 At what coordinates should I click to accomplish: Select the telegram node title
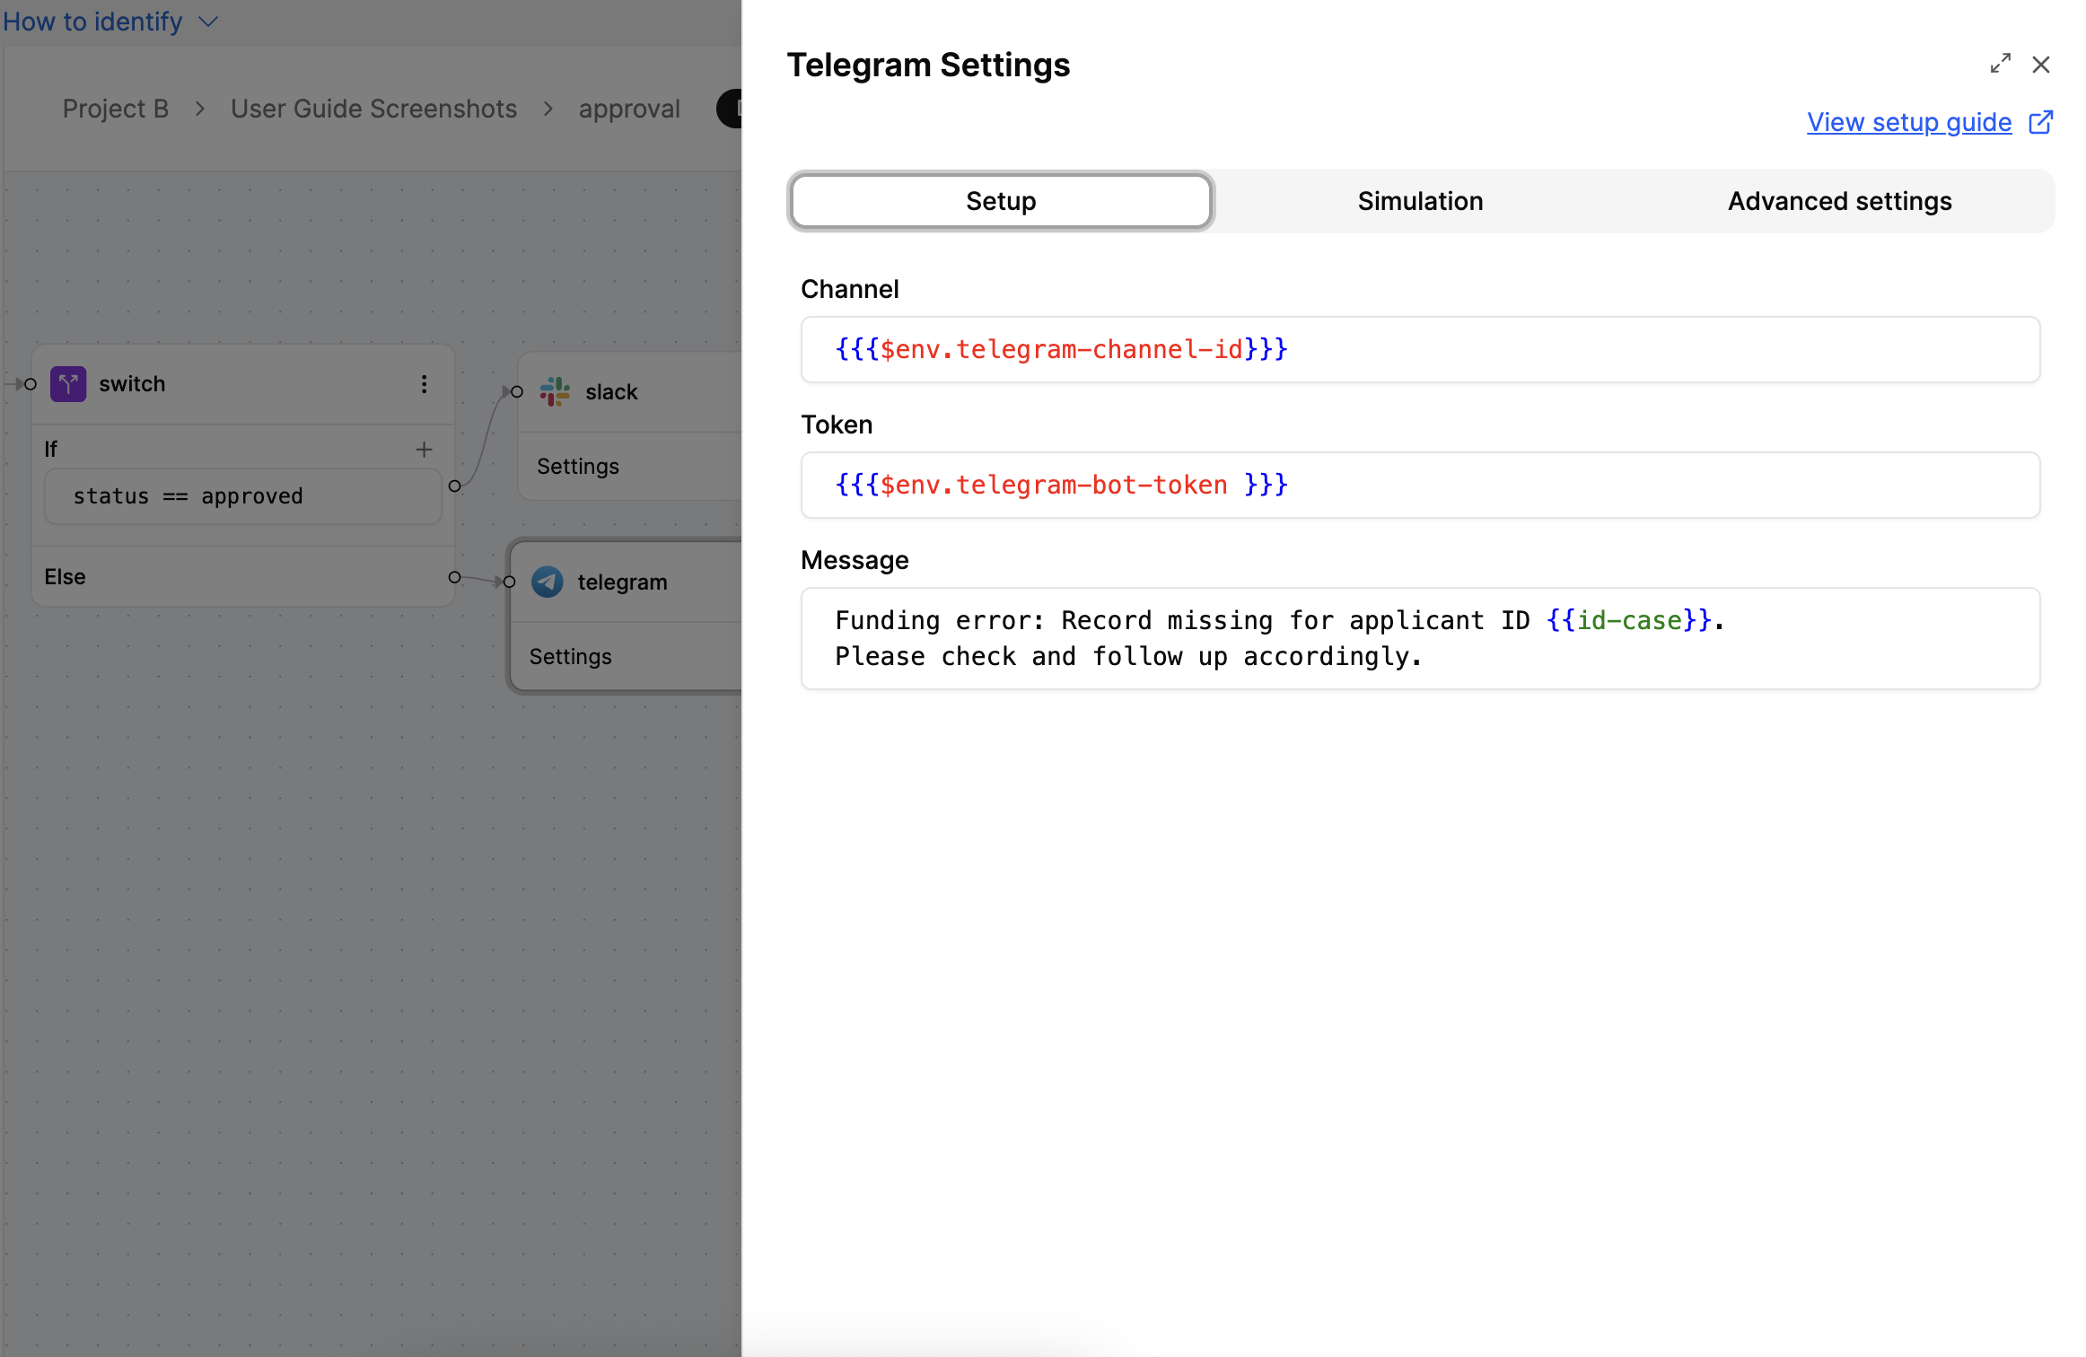[622, 582]
